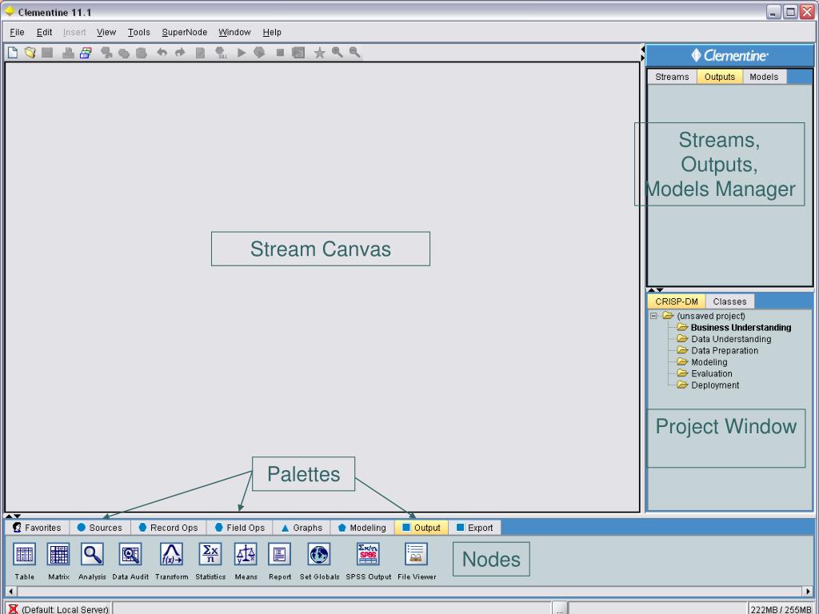The height and width of the screenshot is (614, 819).
Task: Open the SuperNode menu
Action: point(185,32)
